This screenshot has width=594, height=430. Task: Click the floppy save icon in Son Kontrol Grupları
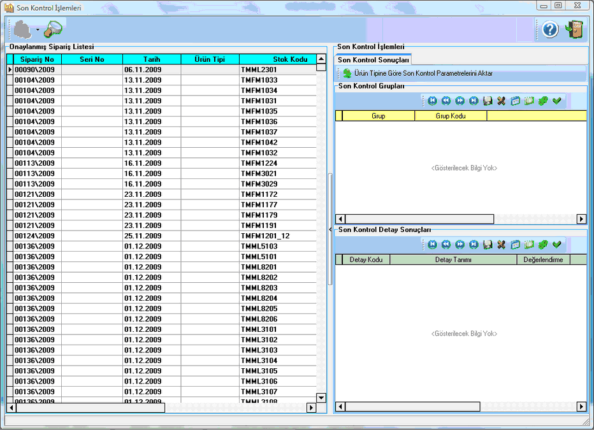click(x=488, y=101)
